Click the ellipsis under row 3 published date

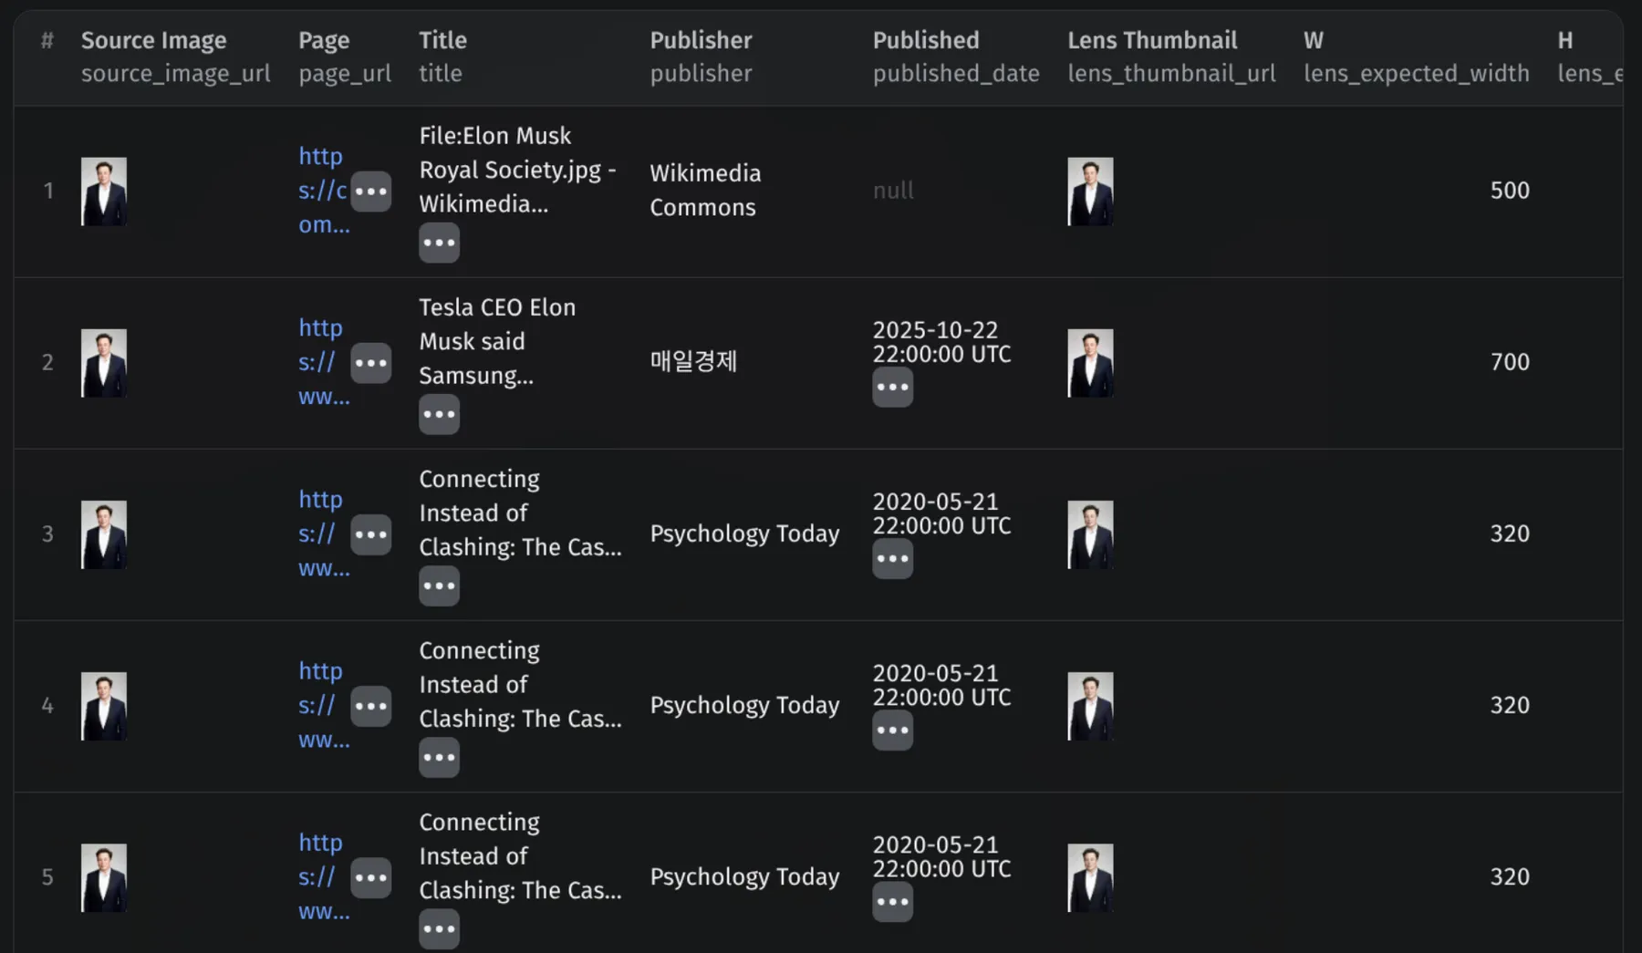(892, 559)
